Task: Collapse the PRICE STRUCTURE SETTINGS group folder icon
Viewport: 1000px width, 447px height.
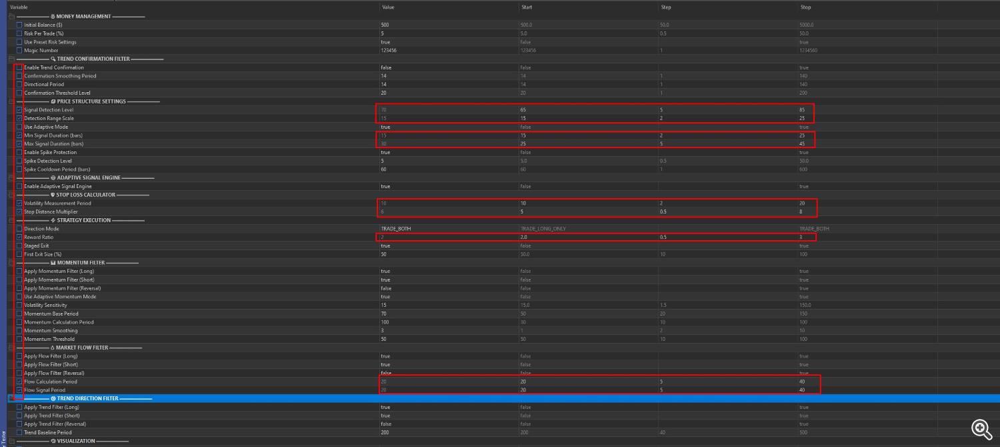Action: [x=11, y=101]
